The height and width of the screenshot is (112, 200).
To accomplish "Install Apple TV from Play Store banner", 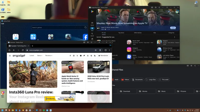I will [173, 28].
